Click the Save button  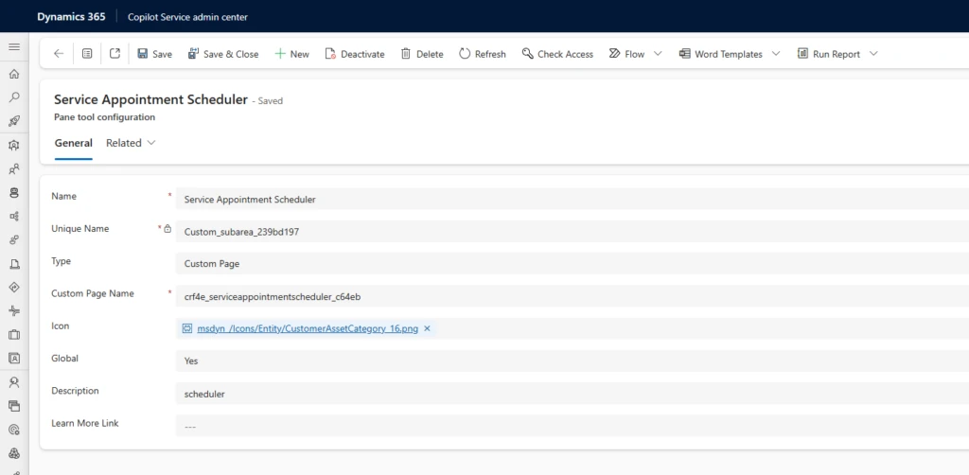point(154,54)
